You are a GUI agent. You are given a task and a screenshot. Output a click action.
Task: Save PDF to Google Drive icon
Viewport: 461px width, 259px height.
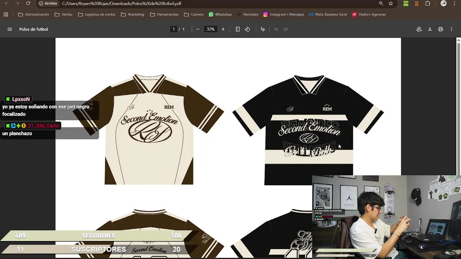(419, 29)
